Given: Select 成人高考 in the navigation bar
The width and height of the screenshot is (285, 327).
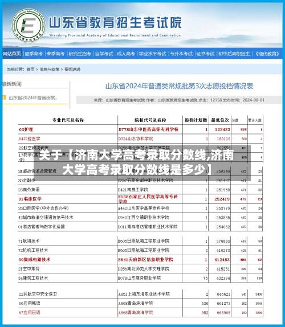Looking at the screenshot, I should pyautogui.click(x=126, y=54).
